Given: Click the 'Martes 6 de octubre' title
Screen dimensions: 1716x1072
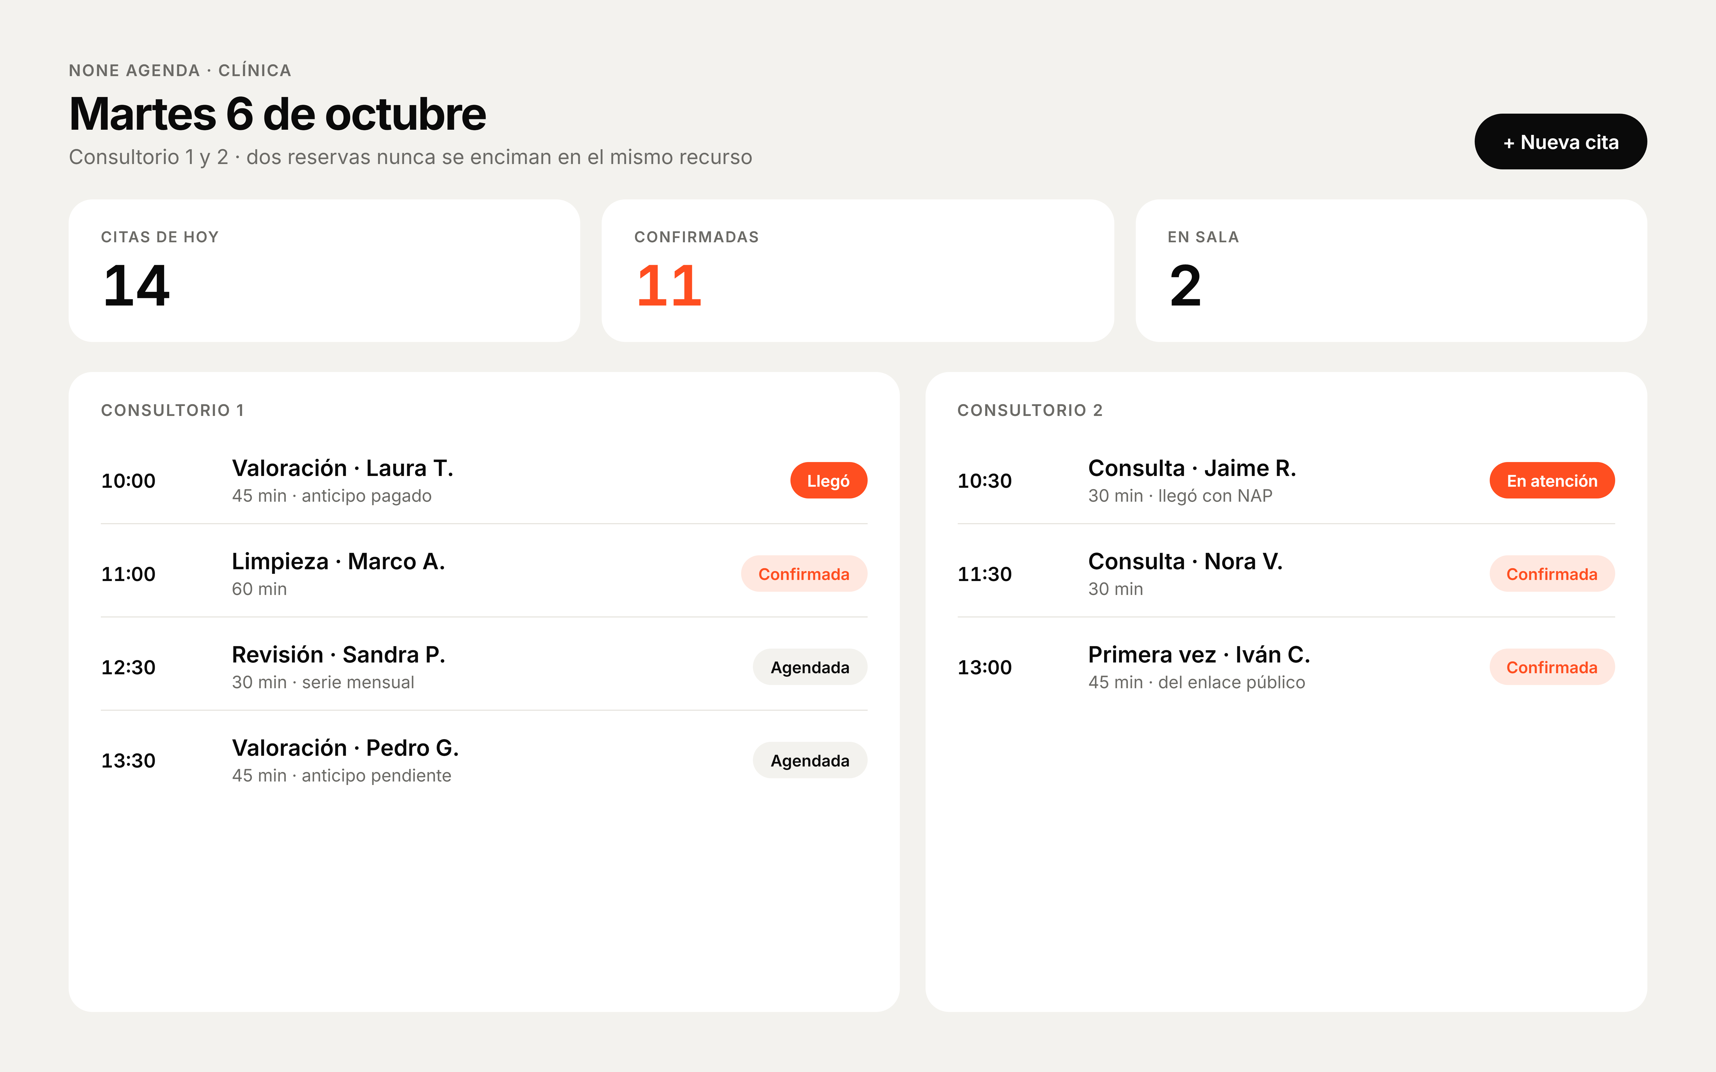Looking at the screenshot, I should (x=277, y=114).
